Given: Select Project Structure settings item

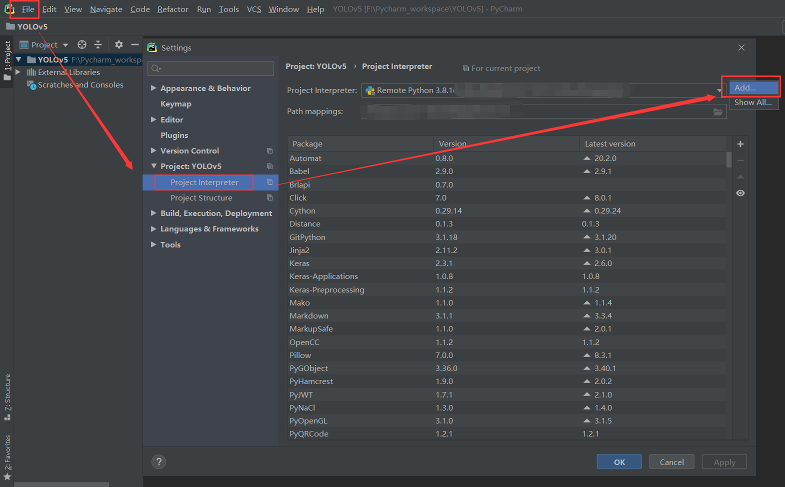Looking at the screenshot, I should (201, 198).
